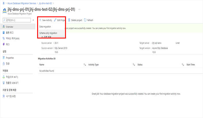
Task: Click the export template (템플릿 내보내기) icon
Action: point(4,83)
